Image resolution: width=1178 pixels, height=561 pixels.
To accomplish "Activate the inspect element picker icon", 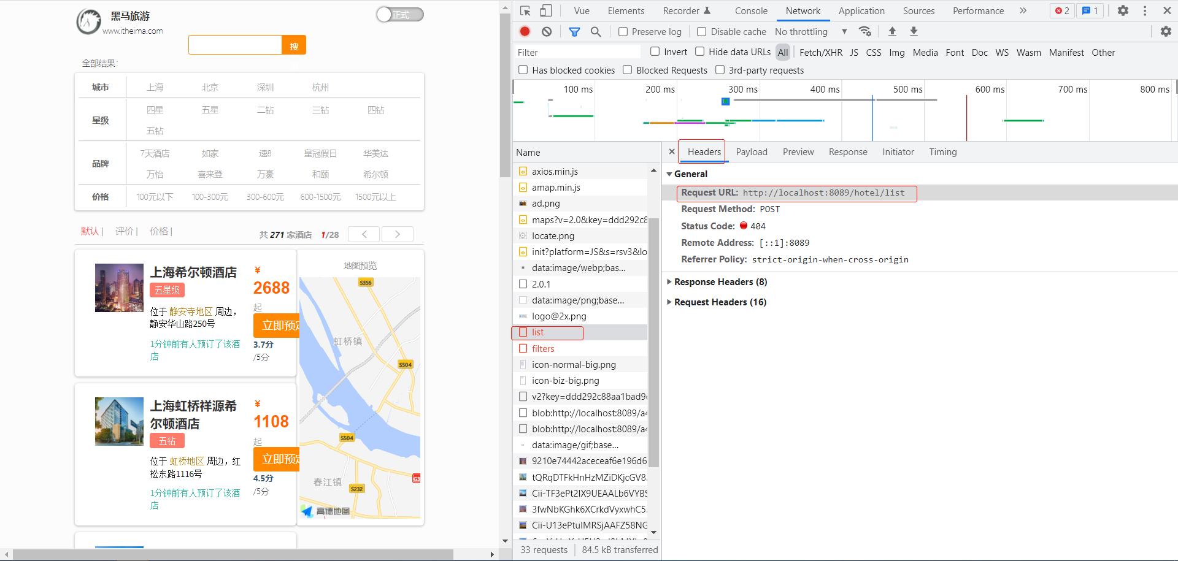I will coord(525,10).
